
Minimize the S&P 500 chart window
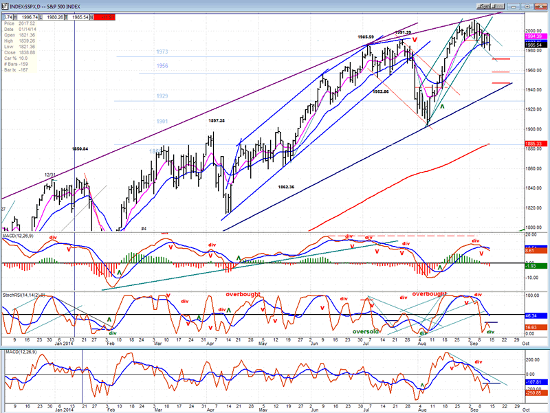pyautogui.click(x=514, y=6)
